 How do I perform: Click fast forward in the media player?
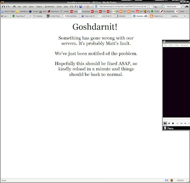click(185, 123)
